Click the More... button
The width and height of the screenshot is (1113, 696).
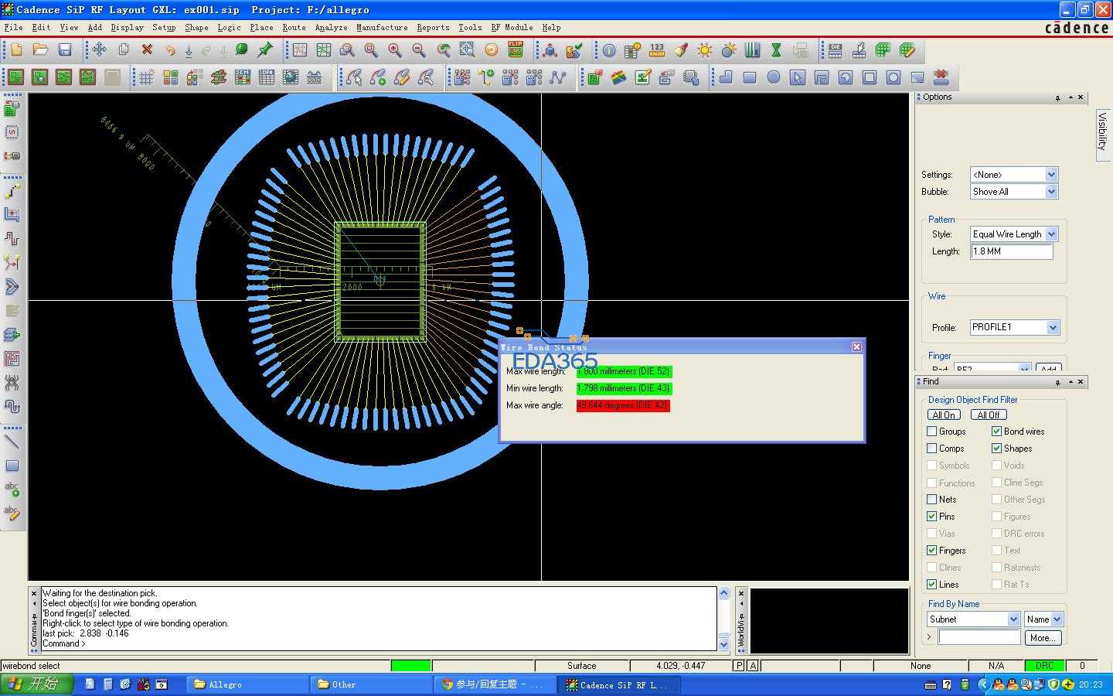click(x=1042, y=638)
